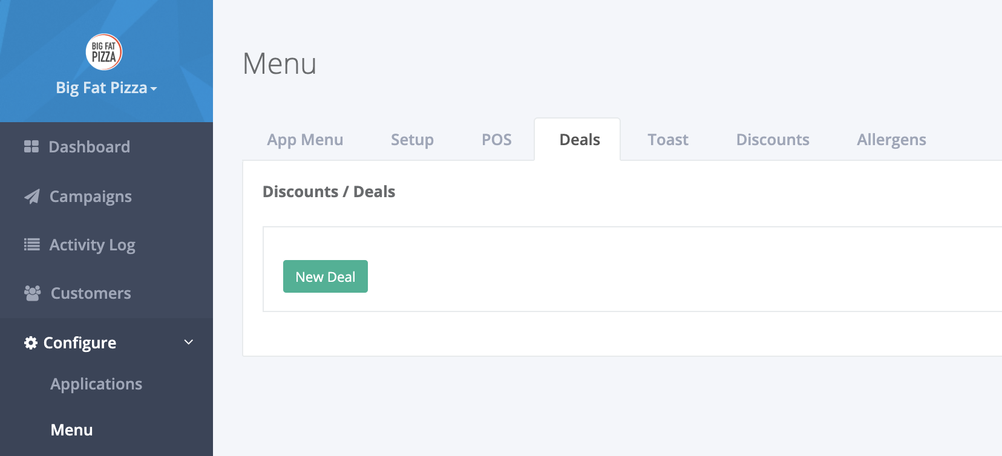
Task: Go to the POS tab
Action: pos(497,140)
